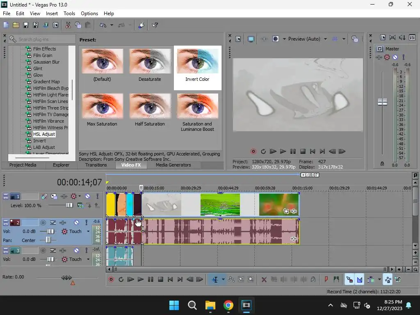The height and width of the screenshot is (315, 420).
Task: Open the preview Overlays dropdown arrow
Action: coord(344,39)
